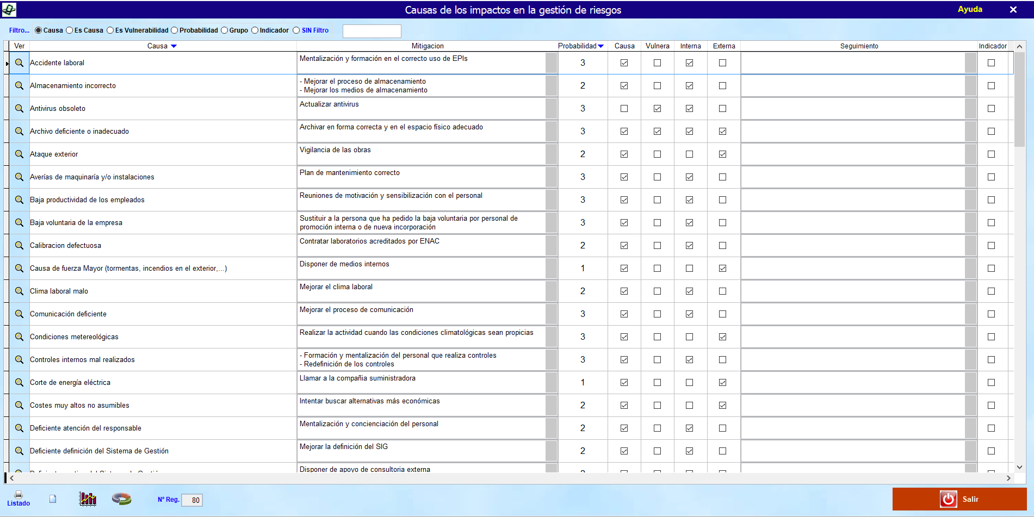Viewport: 1034px width, 517px height.
Task: Click the Salir exit button
Action: (x=959, y=499)
